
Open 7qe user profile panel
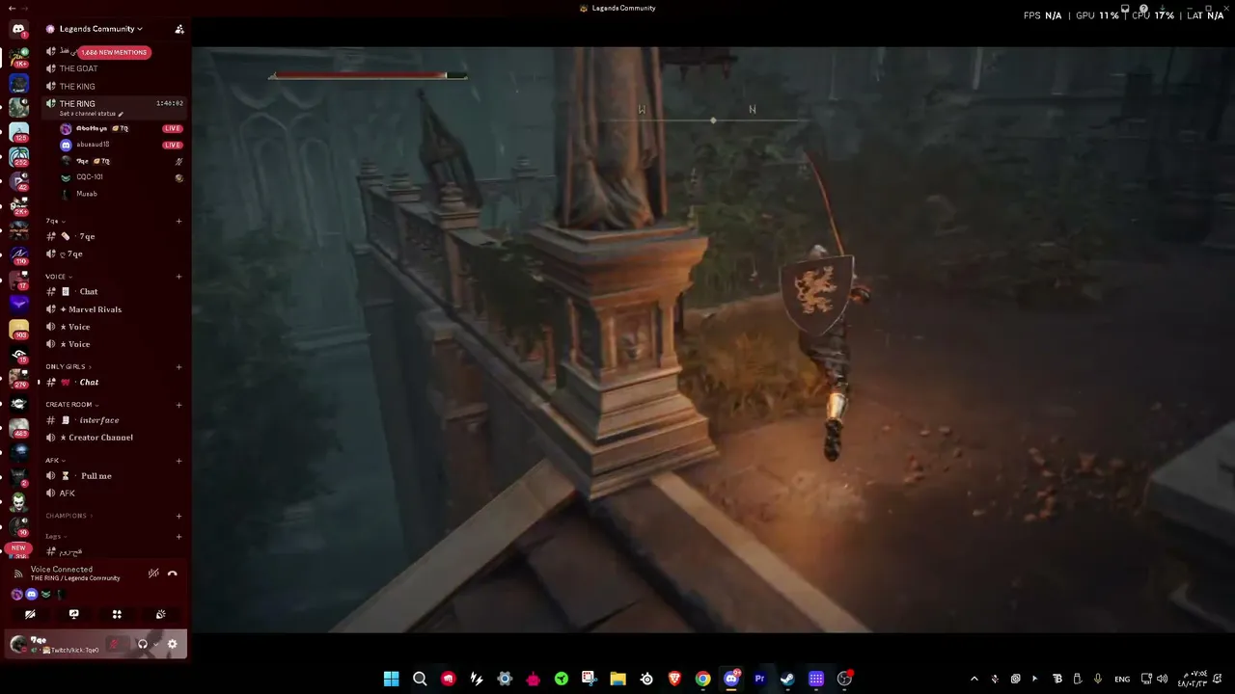pyautogui.click(x=56, y=644)
